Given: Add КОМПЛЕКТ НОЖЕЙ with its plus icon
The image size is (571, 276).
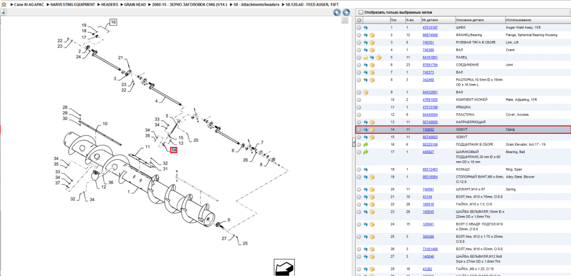Looking at the screenshot, I should click(359, 100).
